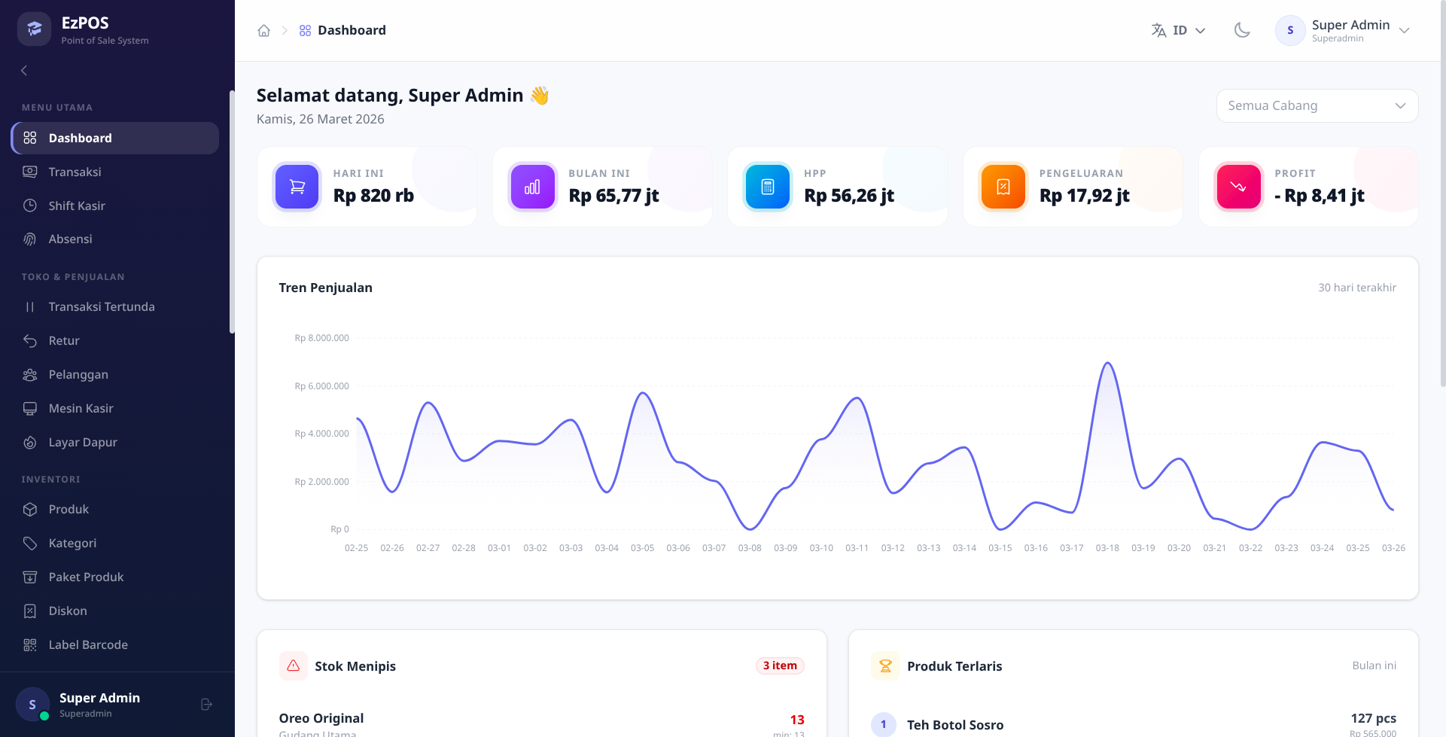Click the pink Profit trend icon

[x=1238, y=187]
